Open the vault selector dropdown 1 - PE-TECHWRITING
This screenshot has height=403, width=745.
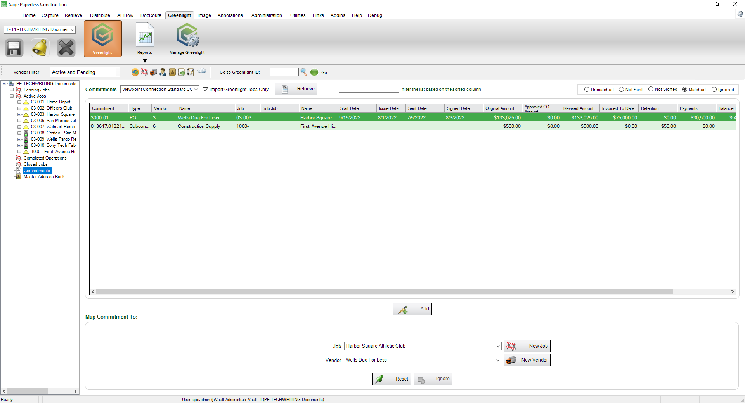click(x=40, y=29)
